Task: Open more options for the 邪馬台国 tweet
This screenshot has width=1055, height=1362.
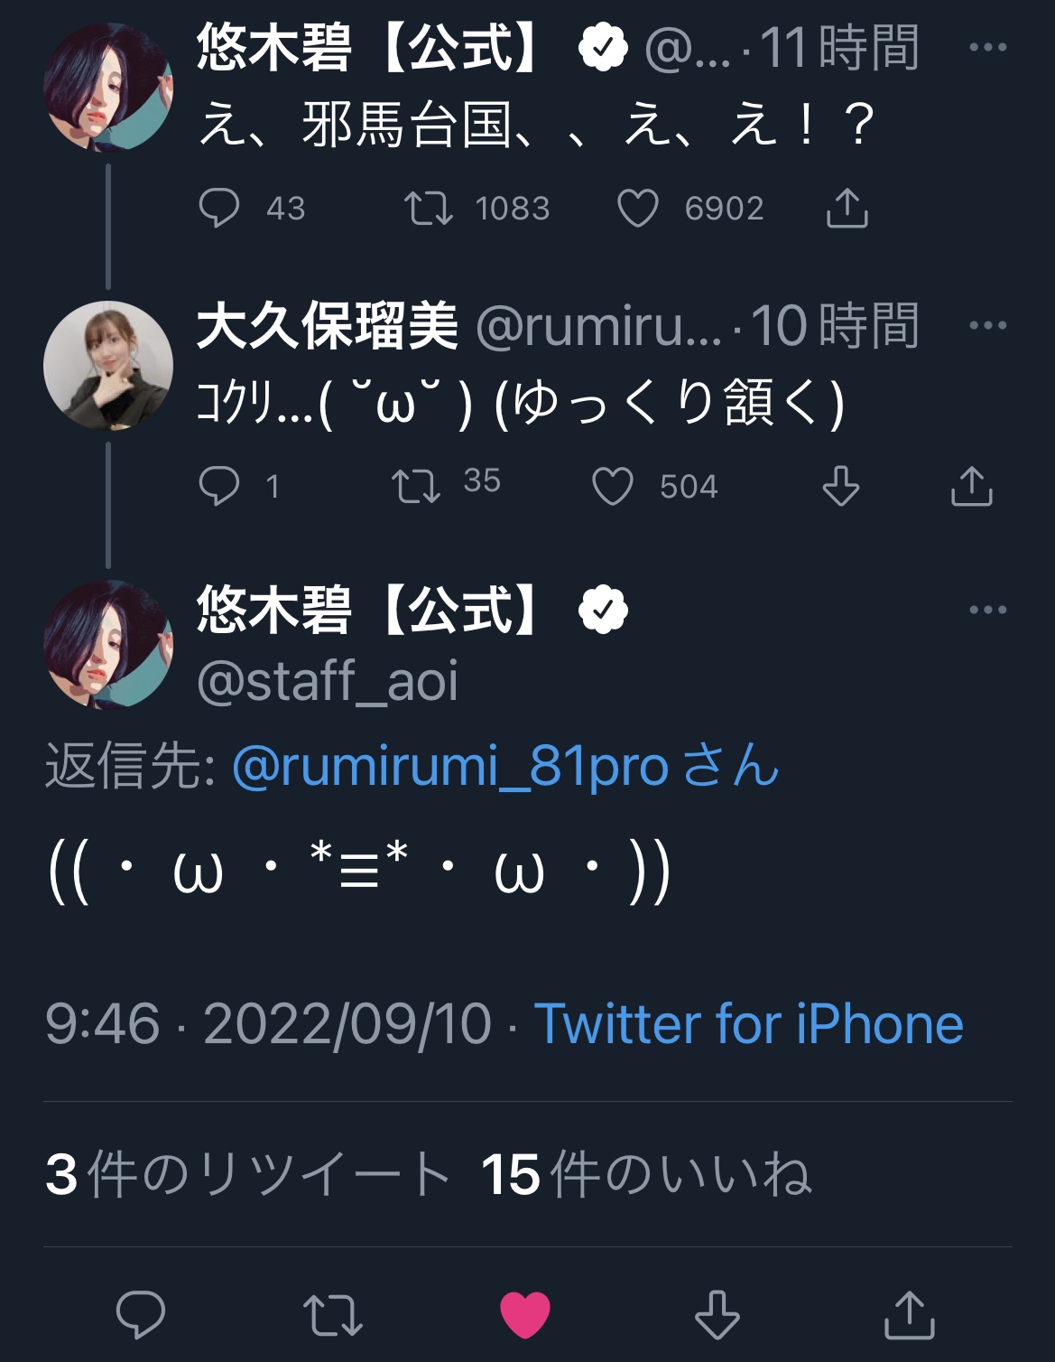Action: coord(987,48)
